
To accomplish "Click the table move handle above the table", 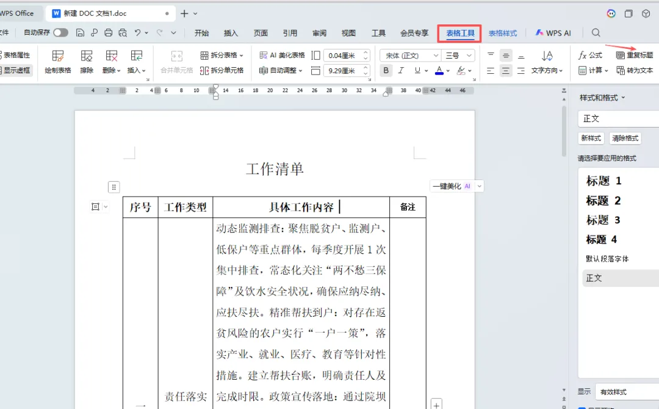I will pyautogui.click(x=114, y=187).
